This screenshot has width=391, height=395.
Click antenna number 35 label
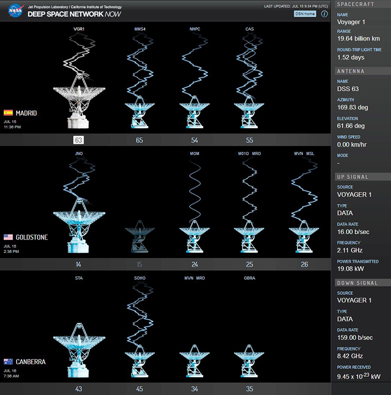pos(249,389)
